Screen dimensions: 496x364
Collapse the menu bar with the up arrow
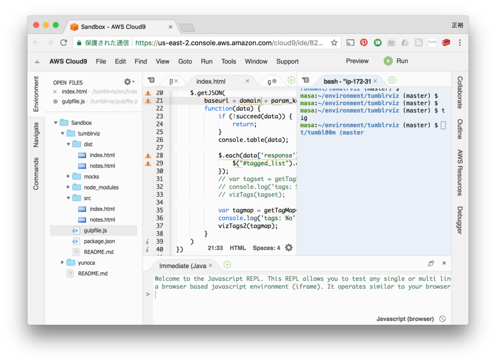point(37,62)
